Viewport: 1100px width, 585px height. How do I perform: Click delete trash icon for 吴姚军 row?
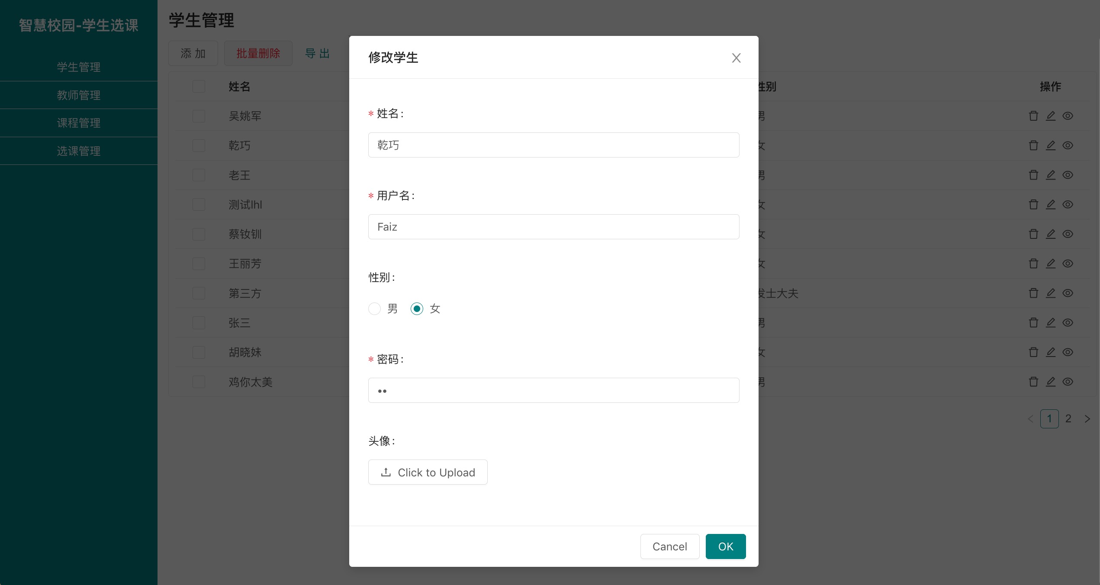1033,116
